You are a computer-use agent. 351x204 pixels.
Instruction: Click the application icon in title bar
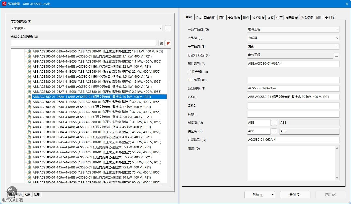click(4, 4)
